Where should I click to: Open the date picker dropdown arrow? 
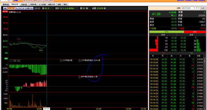tap(194, 8)
